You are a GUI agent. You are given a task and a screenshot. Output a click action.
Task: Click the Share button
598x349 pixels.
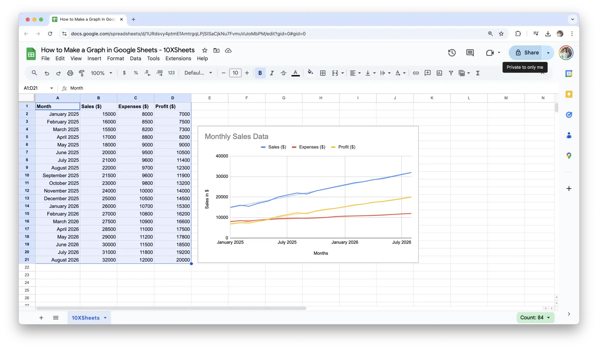526,53
